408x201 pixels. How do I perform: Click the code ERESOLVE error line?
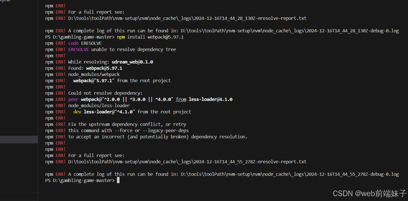[85, 43]
